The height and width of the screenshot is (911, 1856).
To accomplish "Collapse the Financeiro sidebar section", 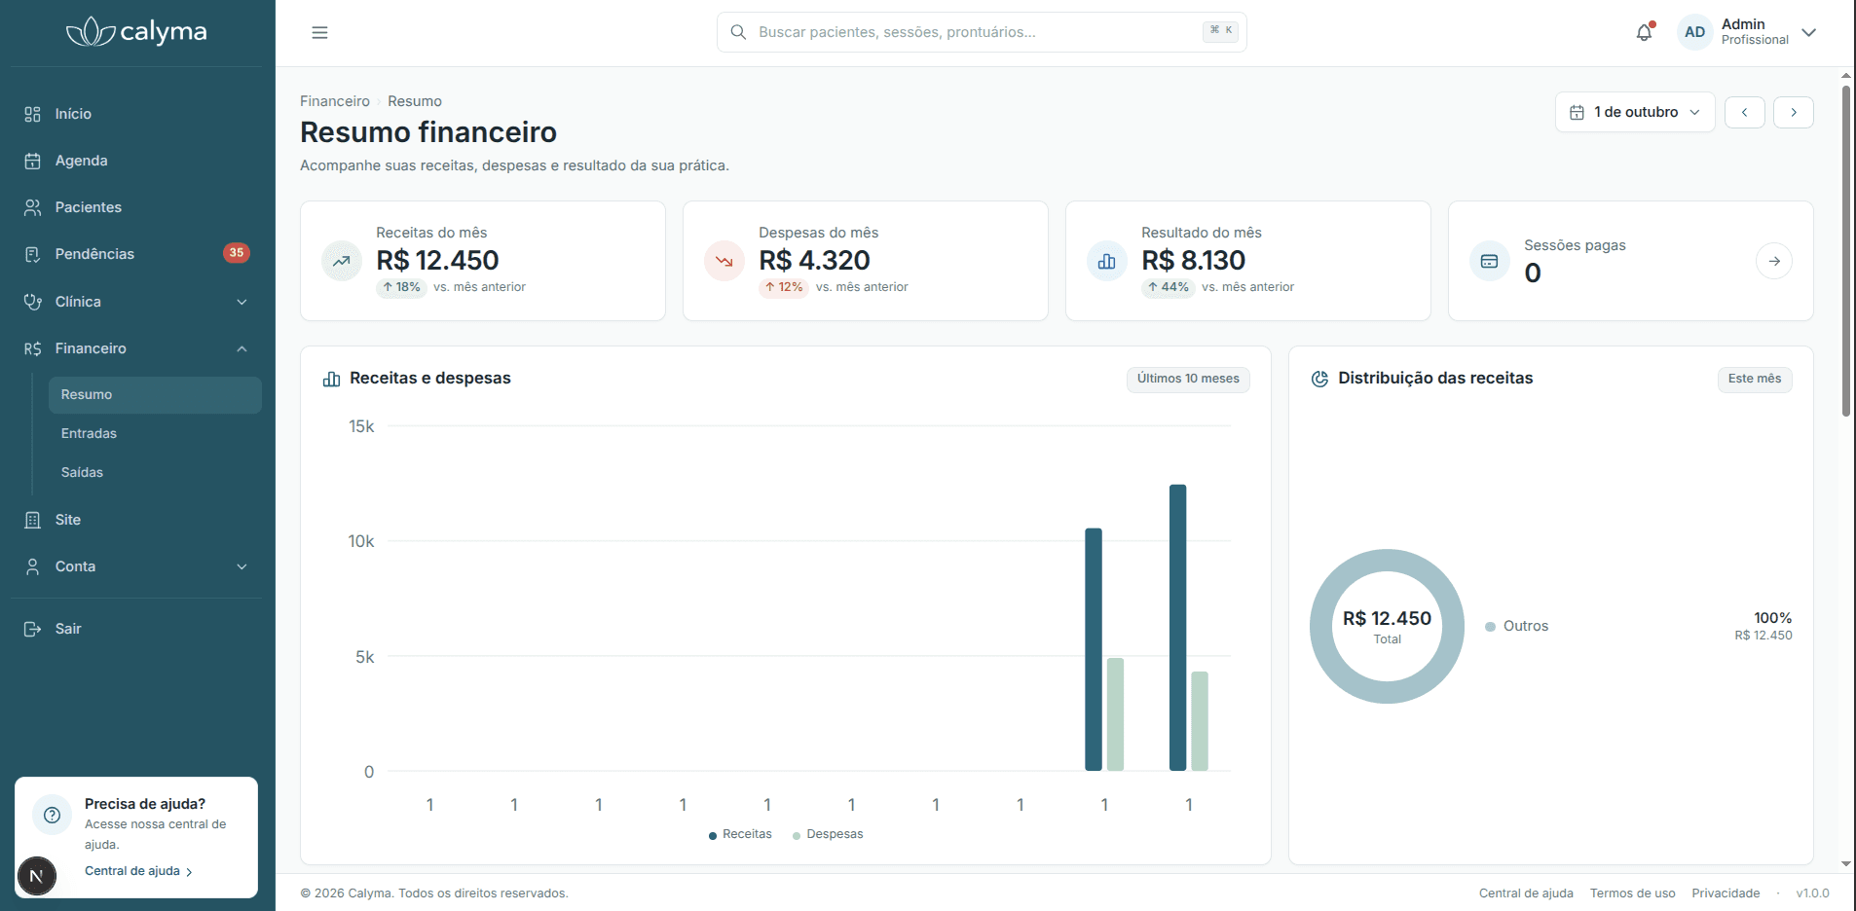I will click(x=136, y=348).
